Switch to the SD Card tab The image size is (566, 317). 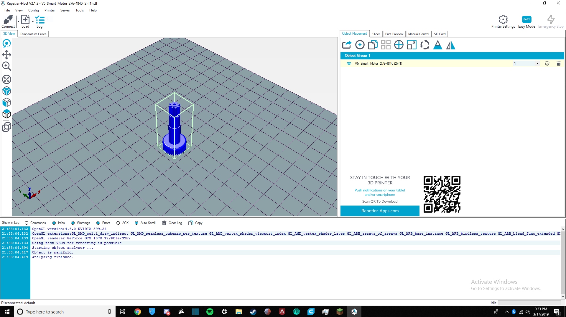pos(440,34)
